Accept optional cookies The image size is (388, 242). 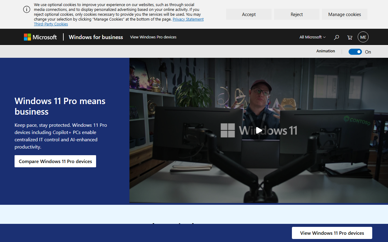click(x=249, y=14)
